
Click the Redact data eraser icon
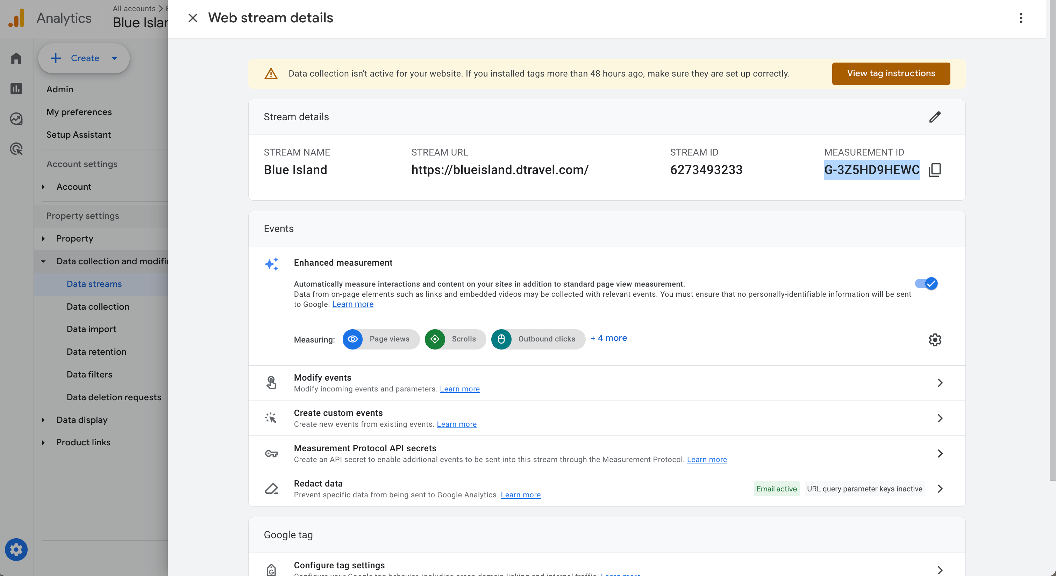click(271, 488)
